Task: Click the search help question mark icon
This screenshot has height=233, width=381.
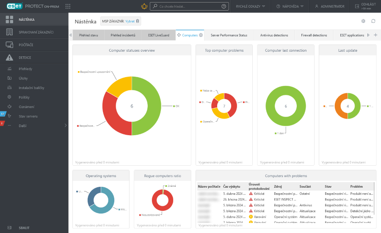Action: [224, 6]
